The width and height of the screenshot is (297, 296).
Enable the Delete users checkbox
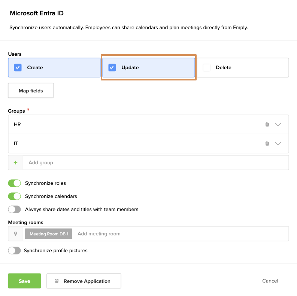point(206,68)
